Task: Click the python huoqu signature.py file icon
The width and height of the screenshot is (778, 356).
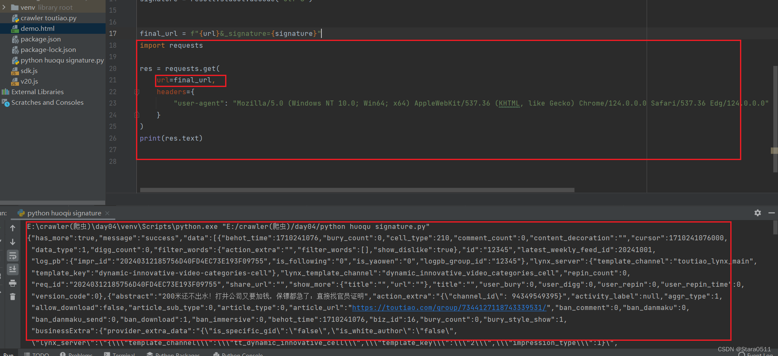Action: (15, 60)
